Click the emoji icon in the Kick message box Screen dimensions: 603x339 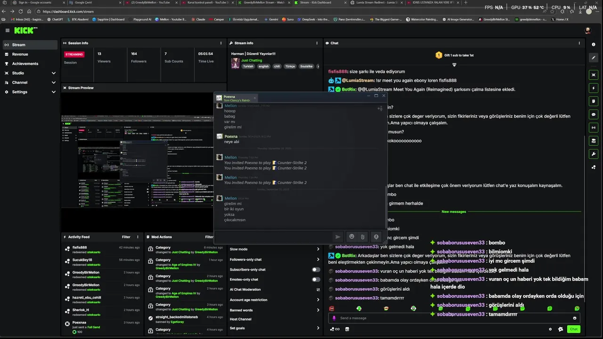[575, 318]
